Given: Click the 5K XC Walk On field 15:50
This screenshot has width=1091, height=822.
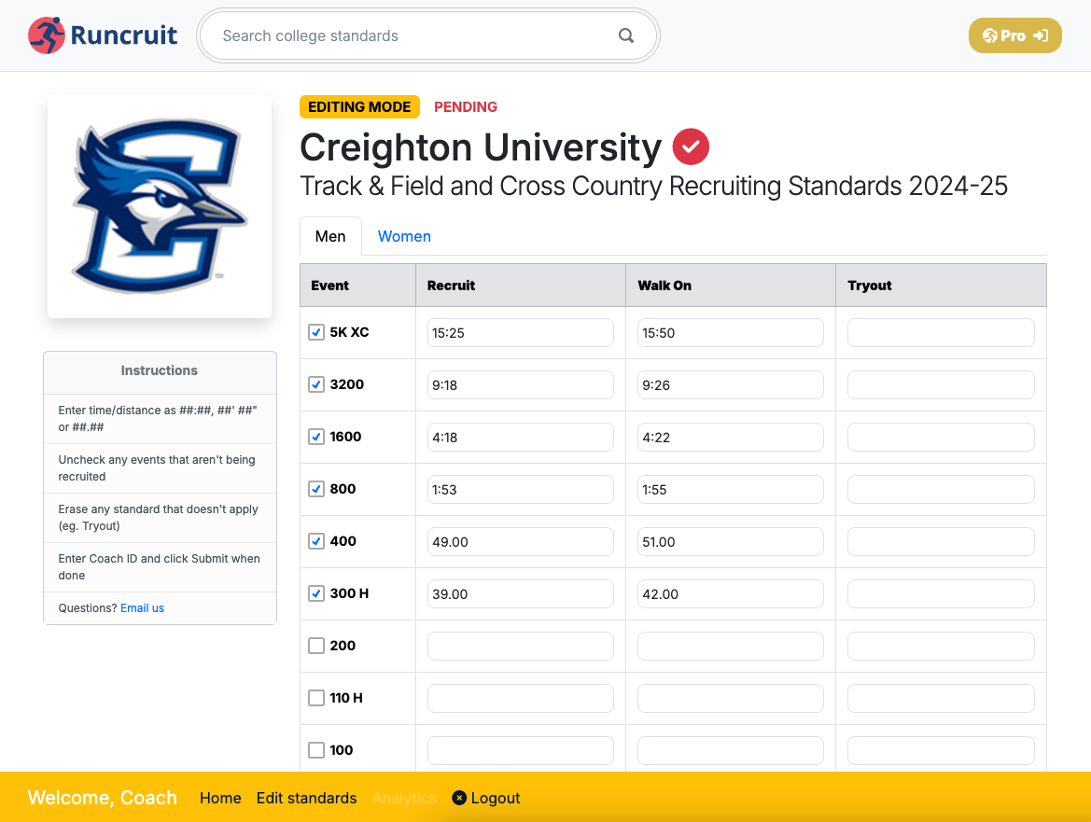Looking at the screenshot, I should [731, 332].
